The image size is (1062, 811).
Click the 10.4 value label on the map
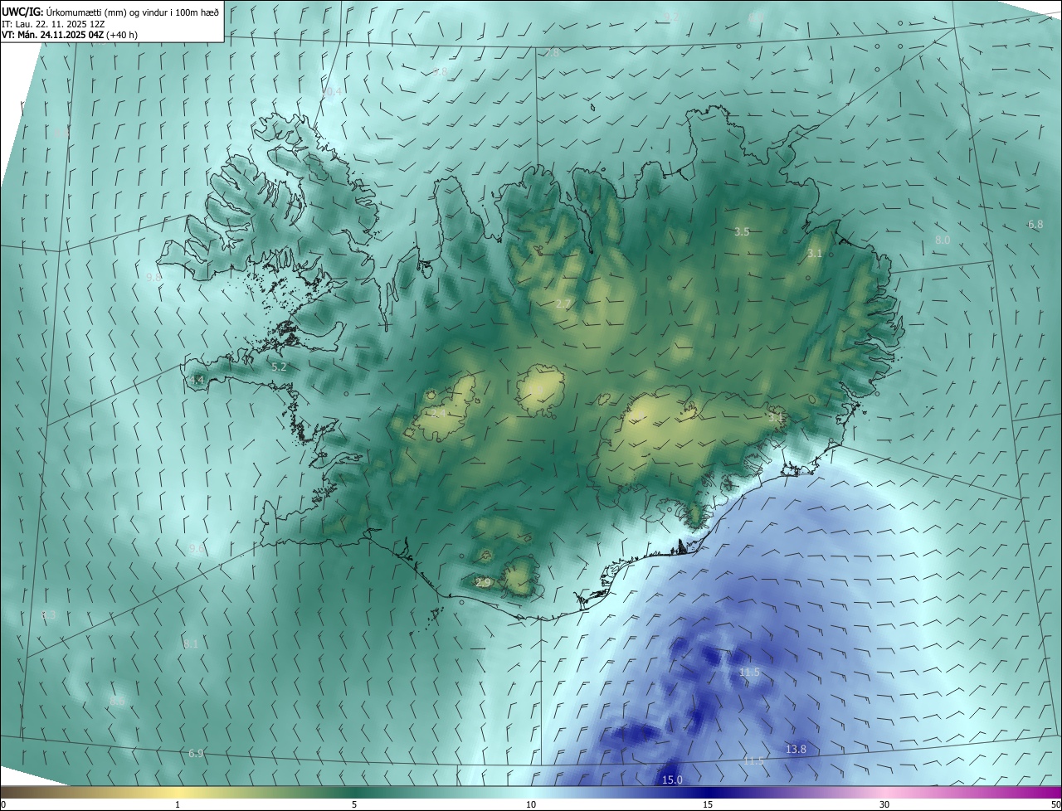[x=331, y=92]
